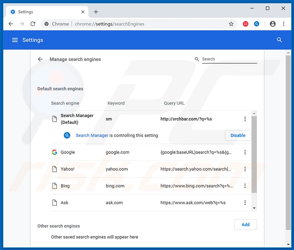Click the yahoo.com keyword

116,169
